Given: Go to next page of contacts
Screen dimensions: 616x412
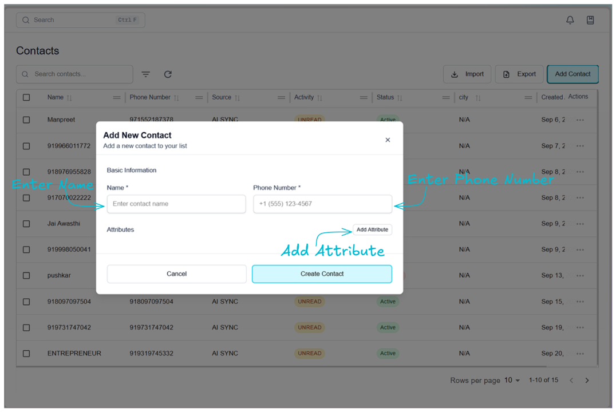Looking at the screenshot, I should pyautogui.click(x=587, y=381).
